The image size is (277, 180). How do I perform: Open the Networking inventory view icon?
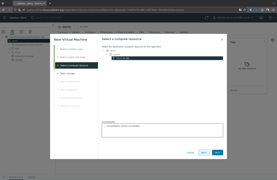(x=30, y=32)
